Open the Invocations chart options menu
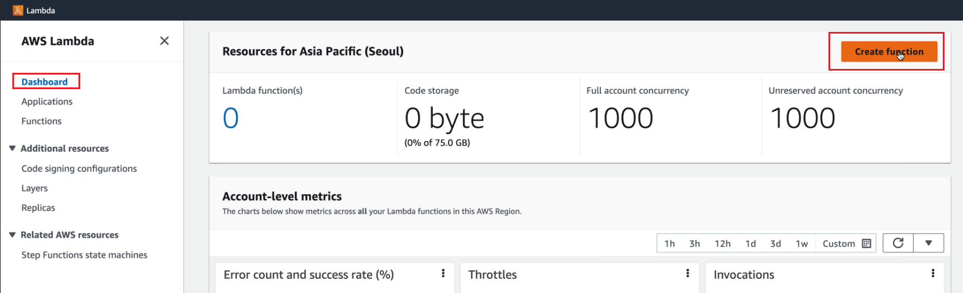The image size is (963, 293). coord(933,273)
